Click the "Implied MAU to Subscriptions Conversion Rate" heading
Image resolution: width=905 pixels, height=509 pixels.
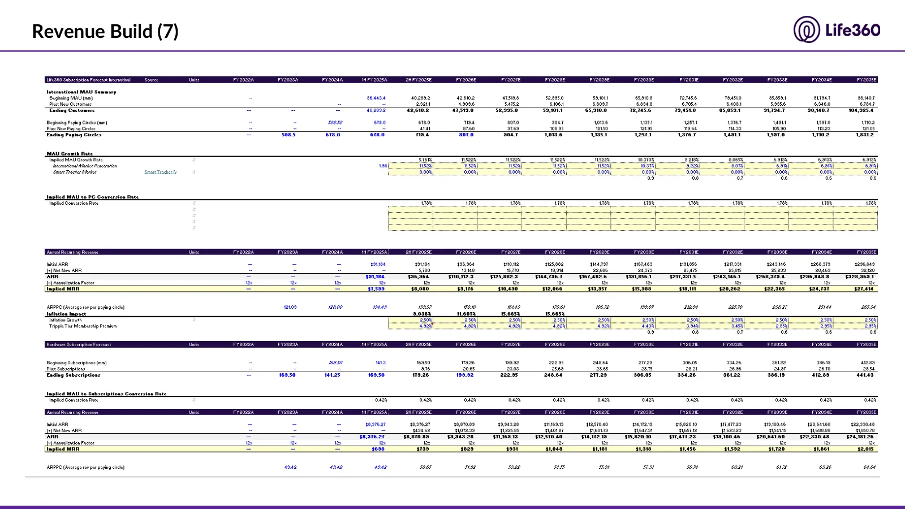pos(106,394)
